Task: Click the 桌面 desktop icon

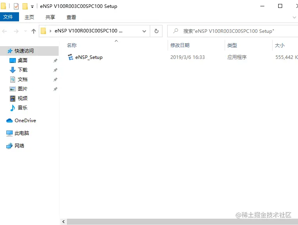Action: [x=13, y=61]
